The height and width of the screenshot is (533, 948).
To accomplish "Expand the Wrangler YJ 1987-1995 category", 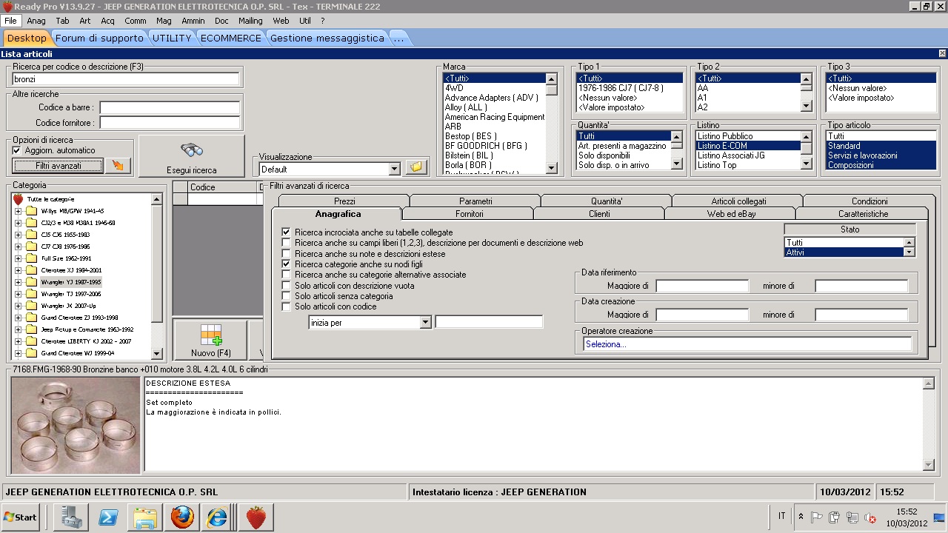I will click(x=19, y=282).
